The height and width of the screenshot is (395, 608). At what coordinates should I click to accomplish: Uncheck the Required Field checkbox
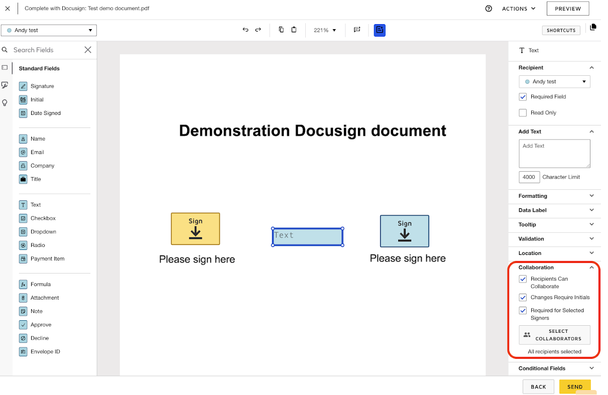pyautogui.click(x=523, y=97)
